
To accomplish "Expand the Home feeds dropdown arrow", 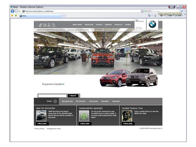I will click(152, 15).
